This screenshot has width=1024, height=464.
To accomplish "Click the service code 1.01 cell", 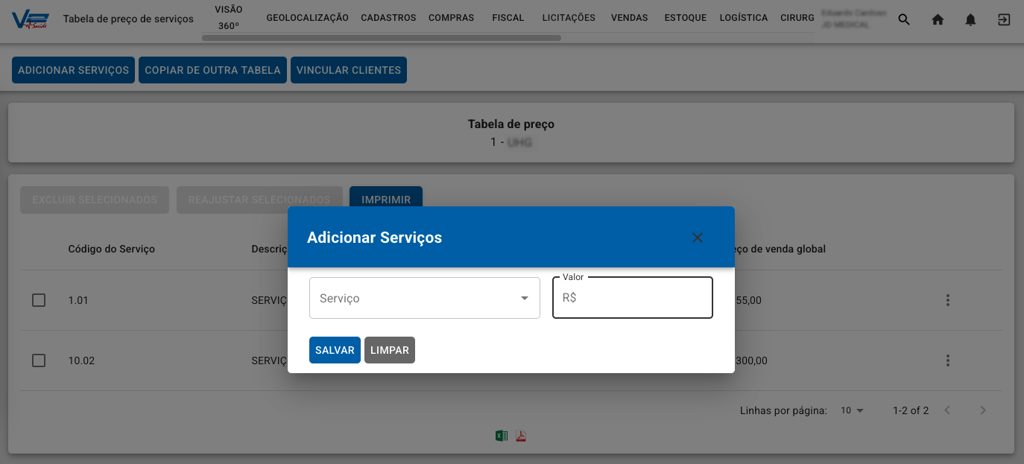I will 78,300.
